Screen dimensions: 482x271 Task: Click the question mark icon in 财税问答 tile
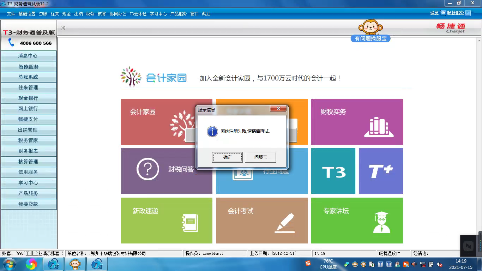148,169
